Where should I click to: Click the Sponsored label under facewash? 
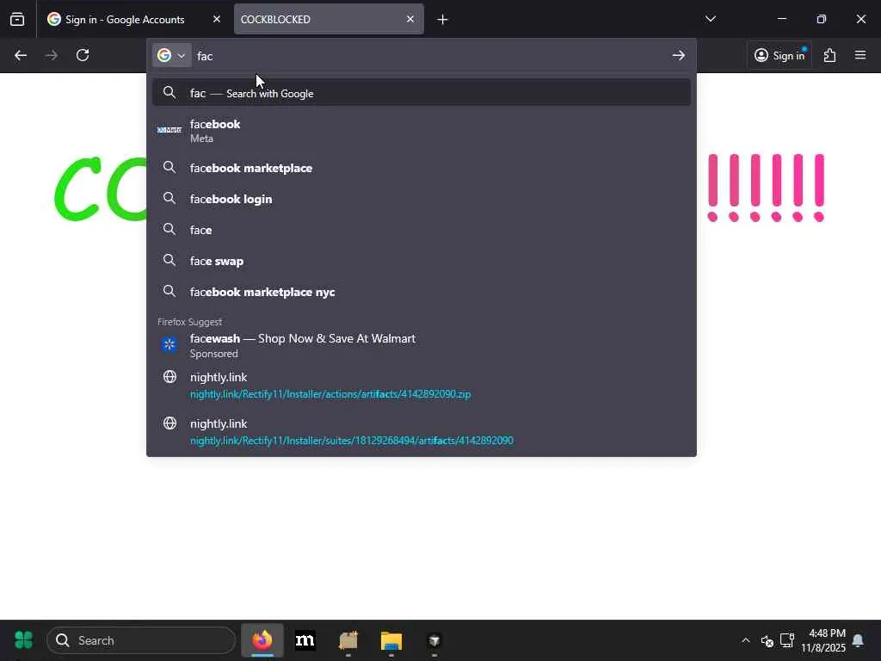[214, 354]
